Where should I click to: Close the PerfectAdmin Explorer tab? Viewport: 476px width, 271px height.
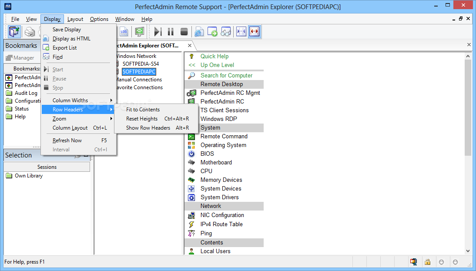[189, 46]
